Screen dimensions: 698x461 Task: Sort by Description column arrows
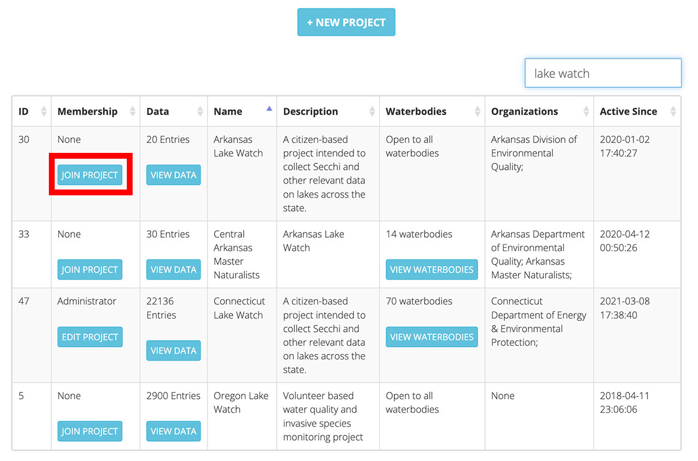point(372,112)
